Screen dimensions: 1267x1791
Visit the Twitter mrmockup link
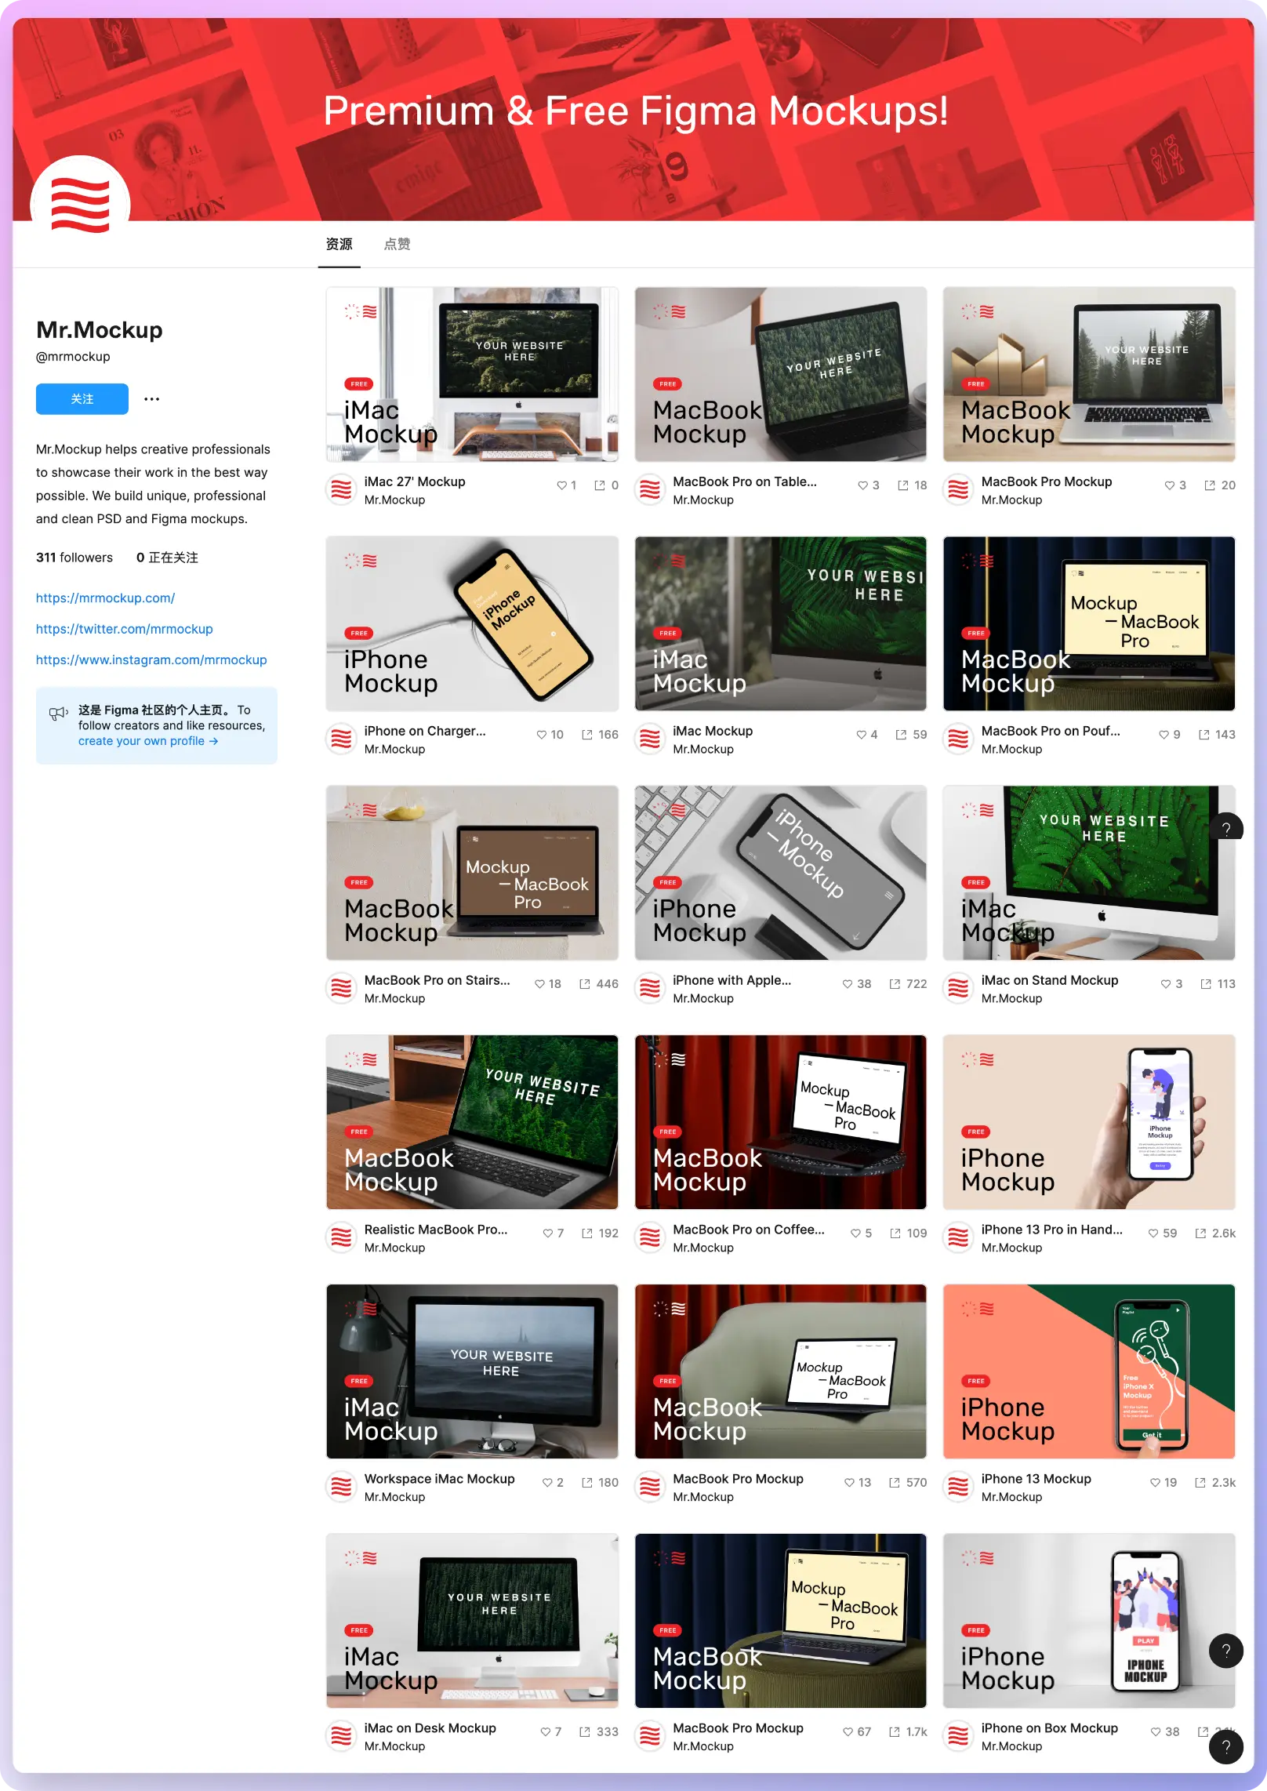tap(124, 629)
